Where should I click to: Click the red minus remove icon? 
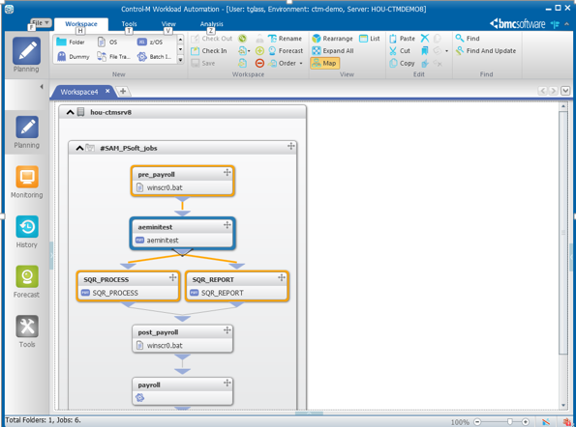259,64
